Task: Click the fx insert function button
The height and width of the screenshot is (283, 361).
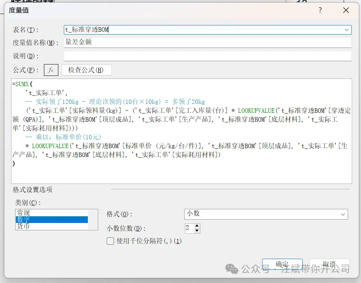Action: (51, 70)
